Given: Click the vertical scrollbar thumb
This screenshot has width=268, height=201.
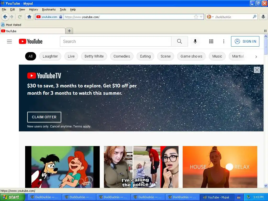Looking at the screenshot, I should (266, 46).
